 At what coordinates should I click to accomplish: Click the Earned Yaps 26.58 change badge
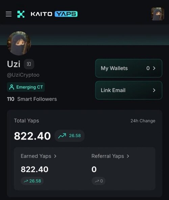[32, 181]
